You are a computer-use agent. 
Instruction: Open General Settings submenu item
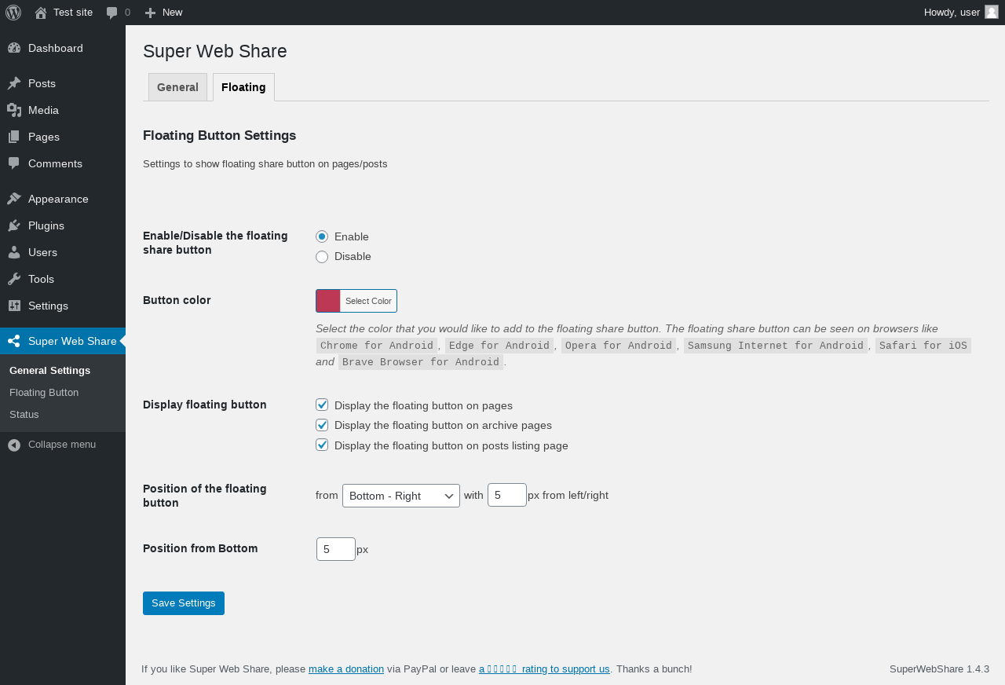point(50,370)
